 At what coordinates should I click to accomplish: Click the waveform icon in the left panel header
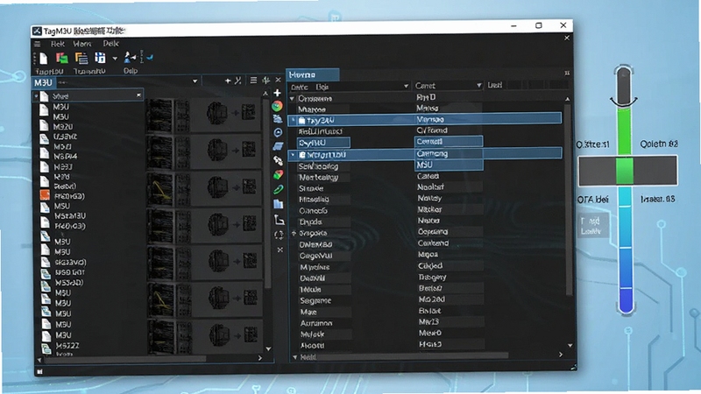coord(266,80)
